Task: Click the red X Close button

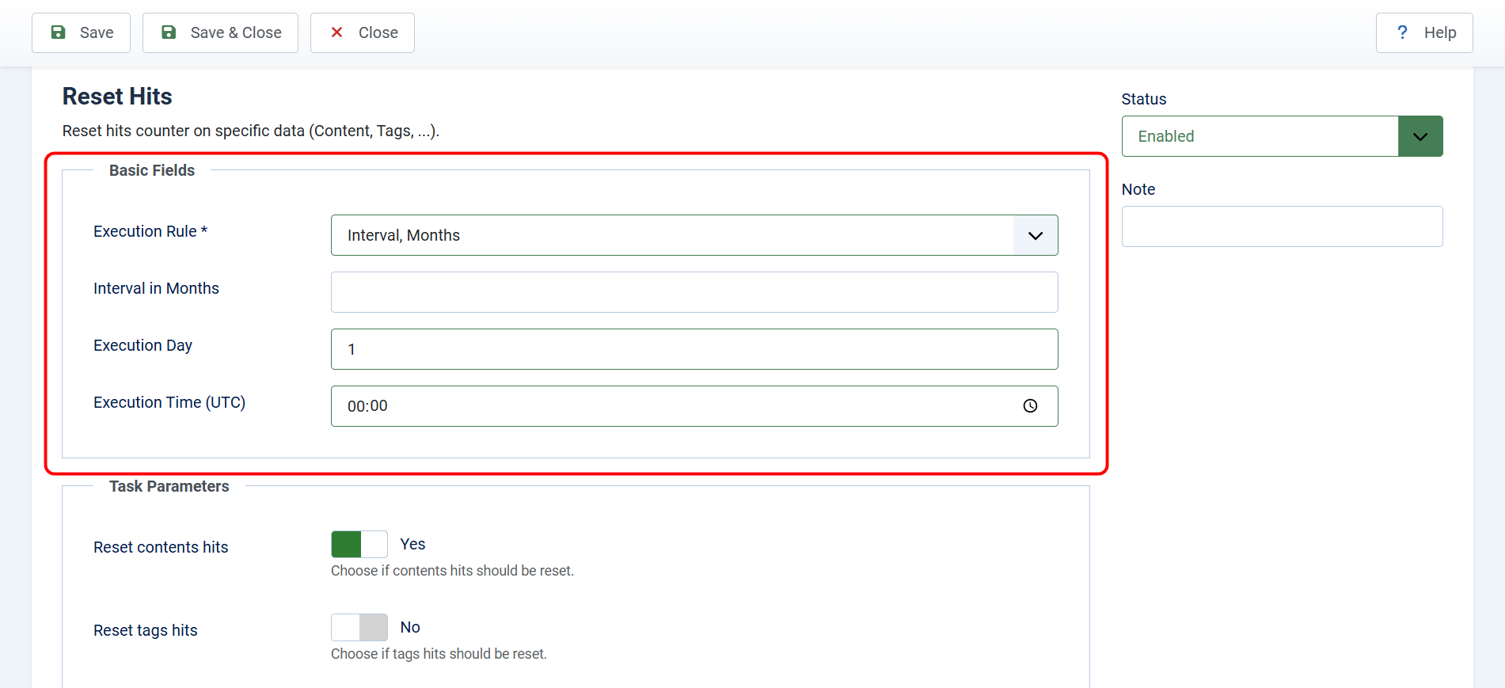Action: tap(362, 32)
